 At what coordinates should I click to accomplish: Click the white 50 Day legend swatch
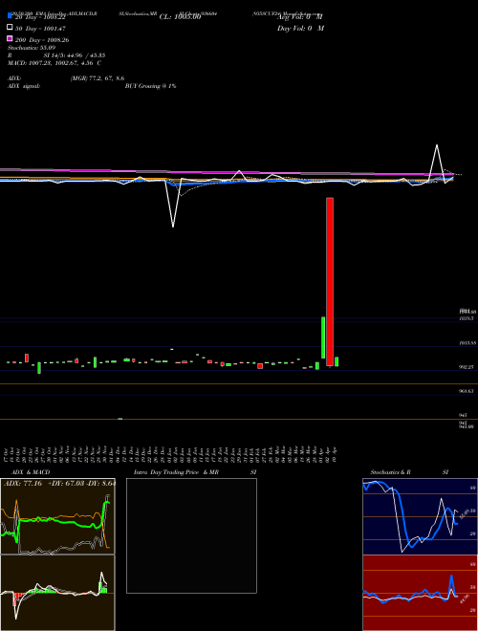pyautogui.click(x=10, y=27)
